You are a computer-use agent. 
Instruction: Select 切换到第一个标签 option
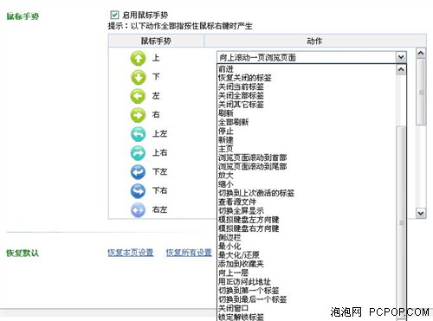pos(249,291)
